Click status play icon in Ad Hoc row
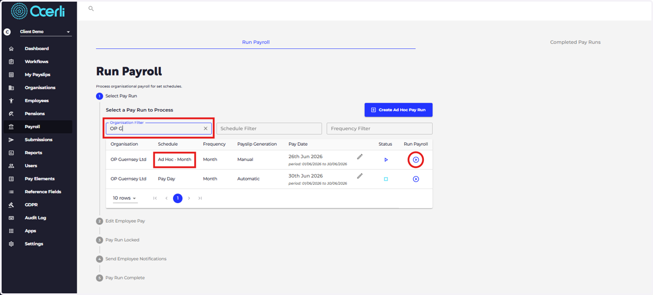The height and width of the screenshot is (295, 653). coord(386,160)
